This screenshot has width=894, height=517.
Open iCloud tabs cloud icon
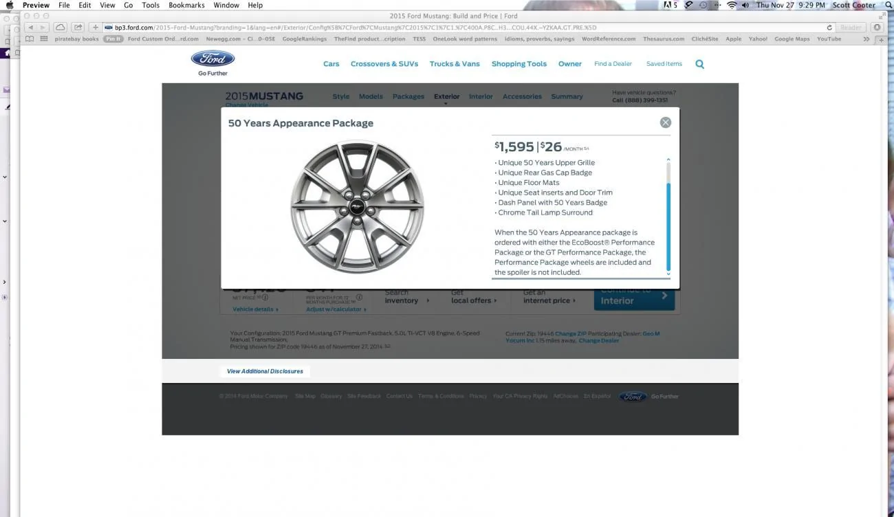point(61,27)
